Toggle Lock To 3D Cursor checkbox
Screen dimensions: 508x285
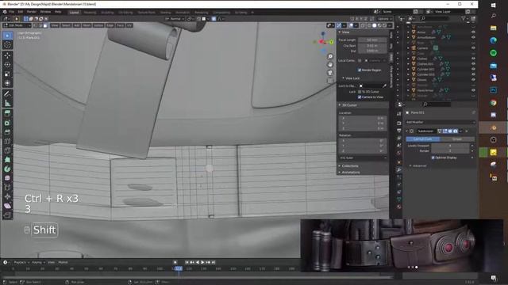tap(360, 92)
